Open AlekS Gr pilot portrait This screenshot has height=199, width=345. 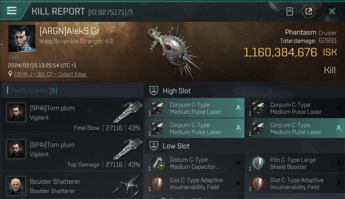22,38
